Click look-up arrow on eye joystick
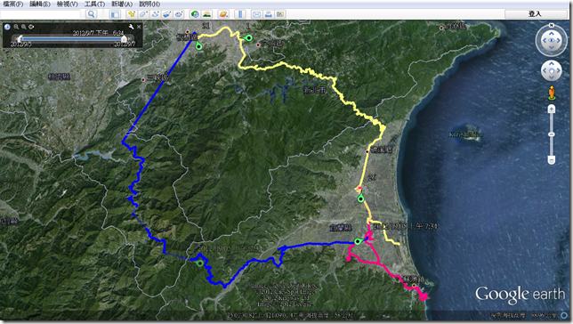This screenshot has width=573, height=324. click(x=552, y=34)
